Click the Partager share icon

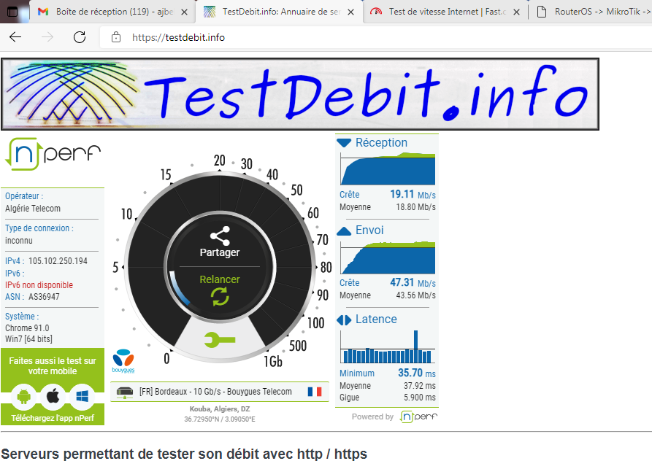(x=220, y=237)
